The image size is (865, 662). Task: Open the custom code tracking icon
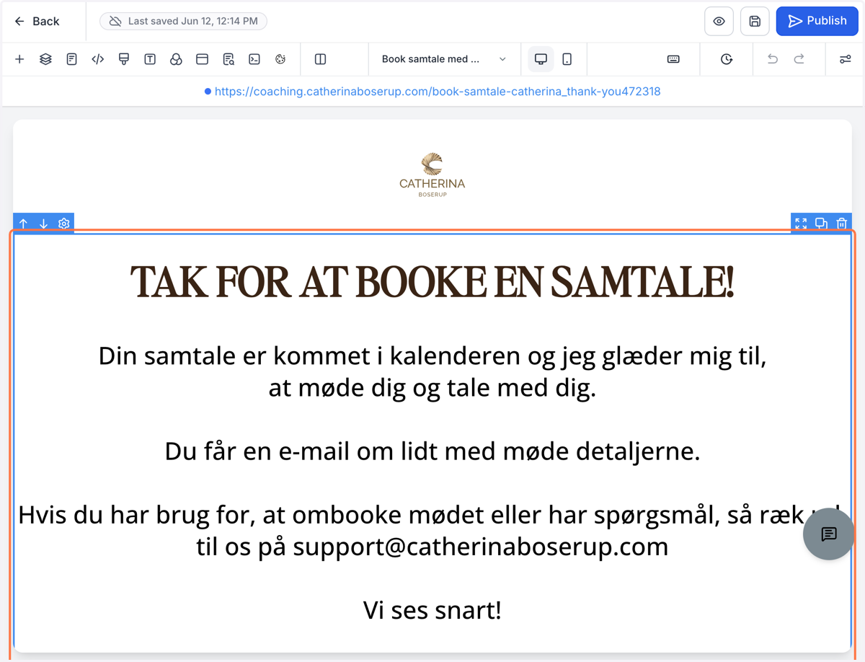pos(98,59)
